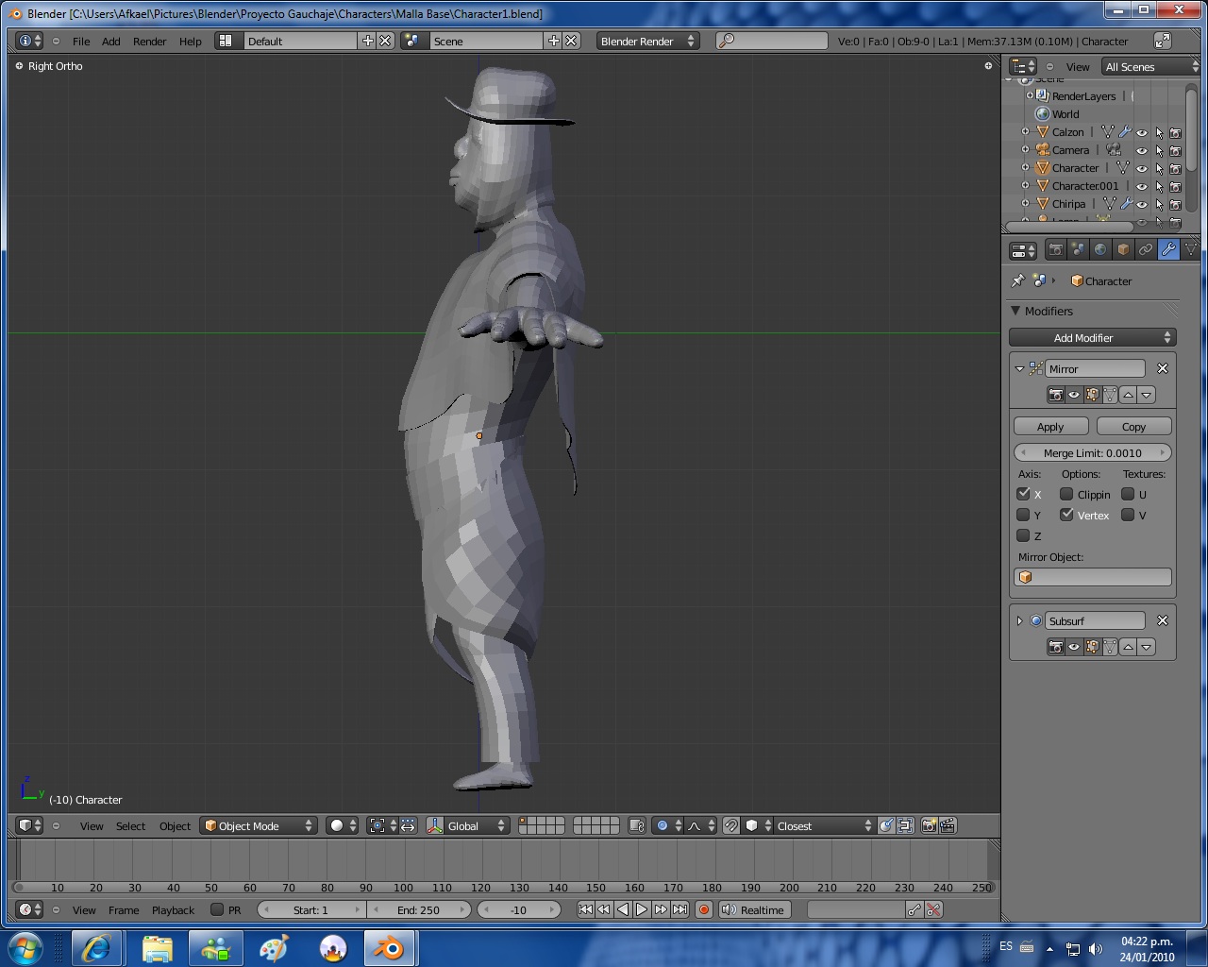Image resolution: width=1208 pixels, height=967 pixels.
Task: Toggle the PR checkbox in the timeline
Action: pos(217,909)
